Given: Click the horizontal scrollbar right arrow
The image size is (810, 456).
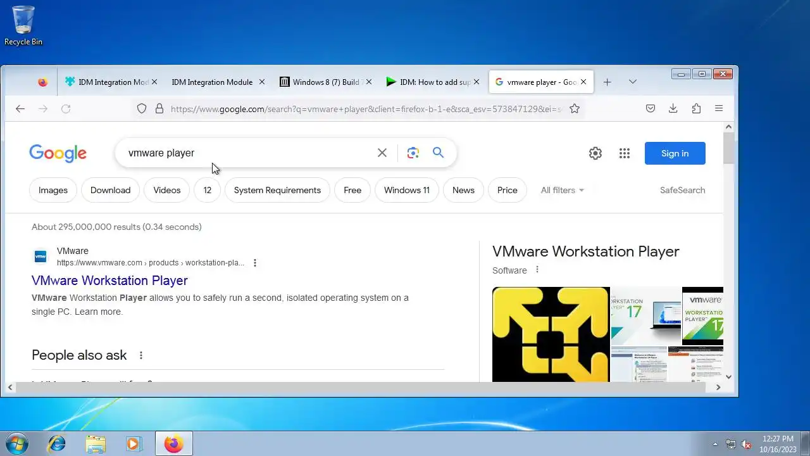Looking at the screenshot, I should point(718,387).
